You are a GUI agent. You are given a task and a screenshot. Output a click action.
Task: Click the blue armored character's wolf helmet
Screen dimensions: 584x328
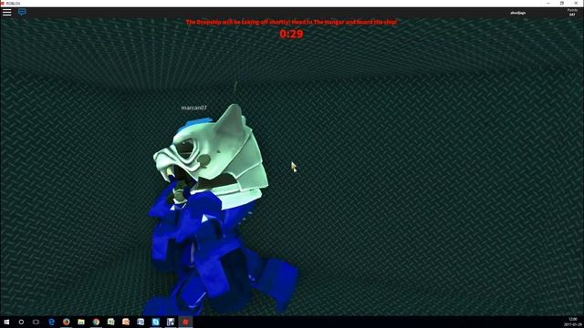[x=213, y=156]
